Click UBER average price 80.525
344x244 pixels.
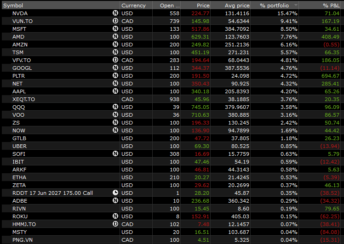240,146
